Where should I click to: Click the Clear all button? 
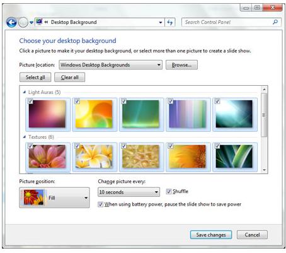click(70, 77)
